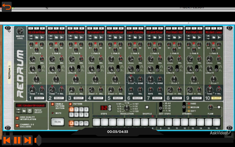Step through samples on channel 9 arrows

(189, 37)
